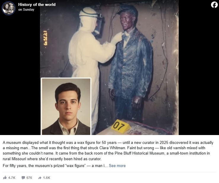This screenshot has height=183, width=219.
Task: Click the comment bubble icon
Action: (x=23, y=178)
